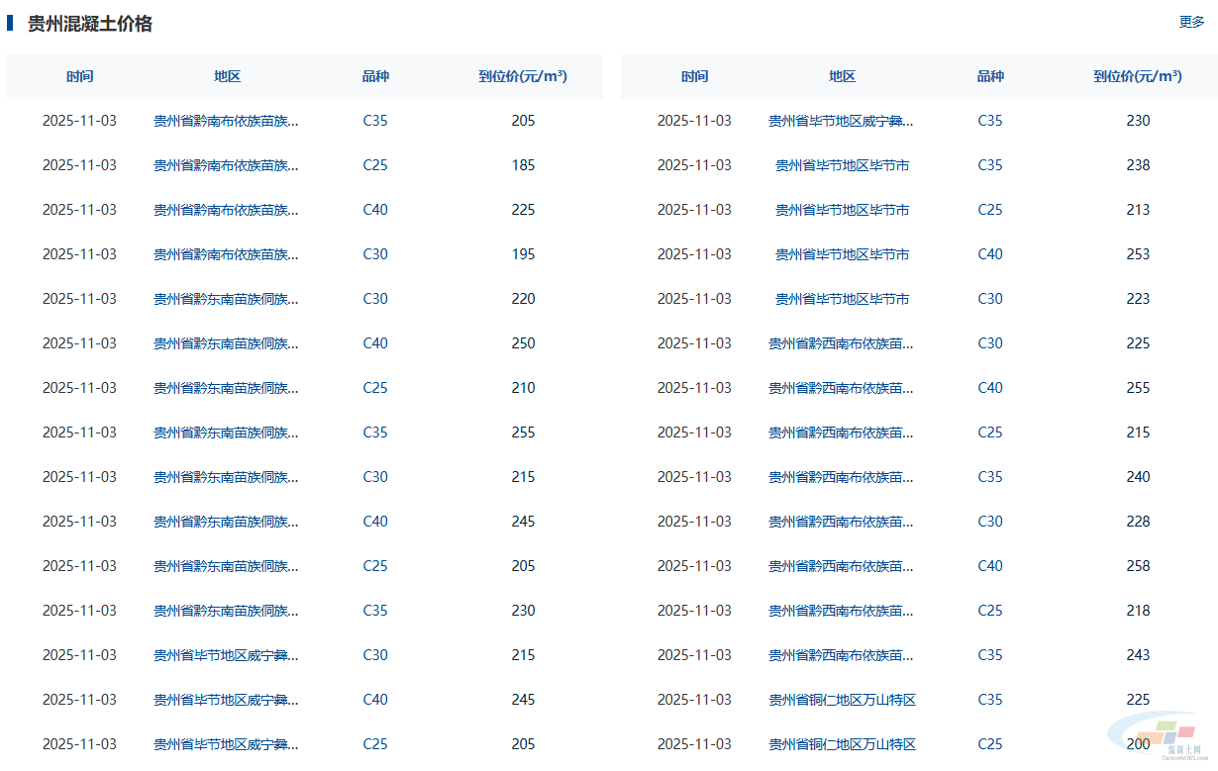This screenshot has width=1218, height=771.
Task: Open the C25 link in the row priced 185
Action: 375,165
